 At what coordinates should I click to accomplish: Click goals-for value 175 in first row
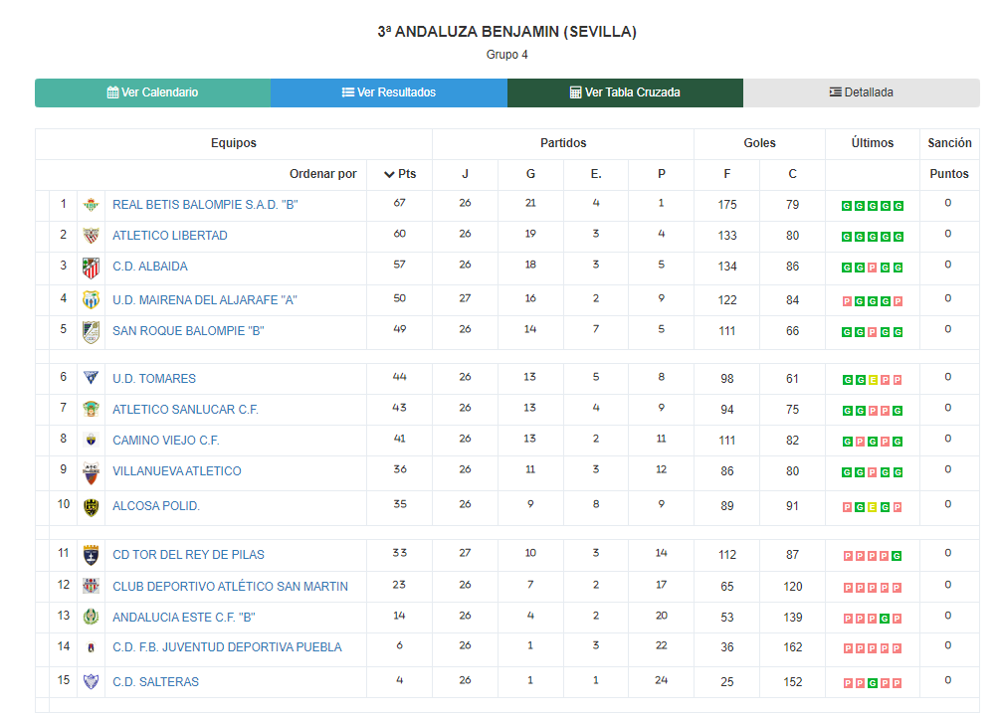(727, 205)
